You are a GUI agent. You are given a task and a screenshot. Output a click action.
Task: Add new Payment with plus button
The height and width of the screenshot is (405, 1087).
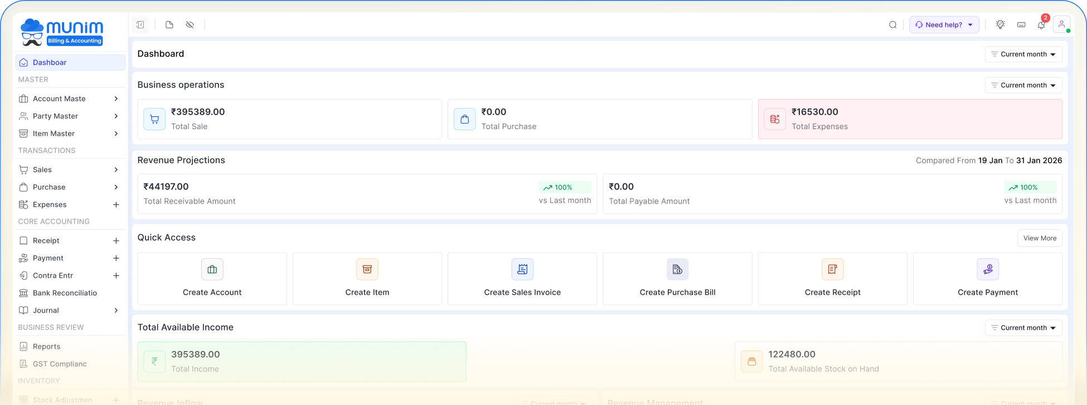116,259
